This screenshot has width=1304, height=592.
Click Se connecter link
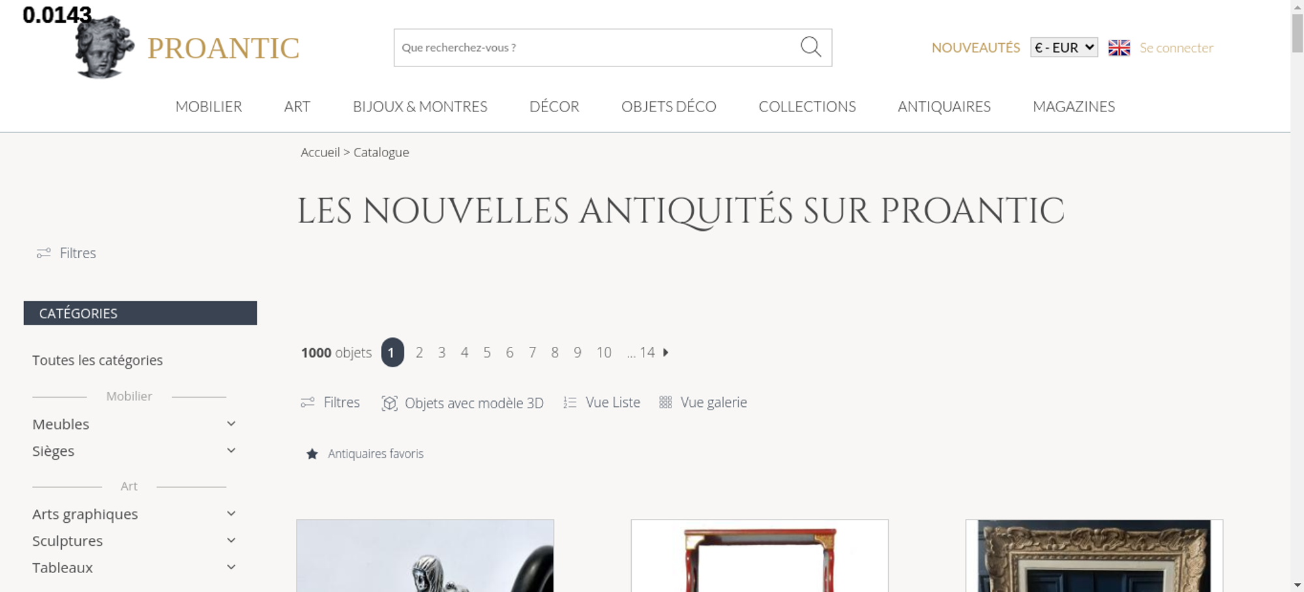[1176, 48]
